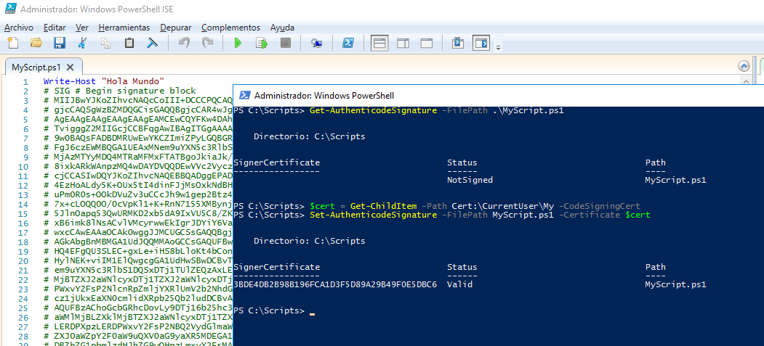Select the MyScript.ps1 script tab
764x346 pixels.
coord(36,67)
